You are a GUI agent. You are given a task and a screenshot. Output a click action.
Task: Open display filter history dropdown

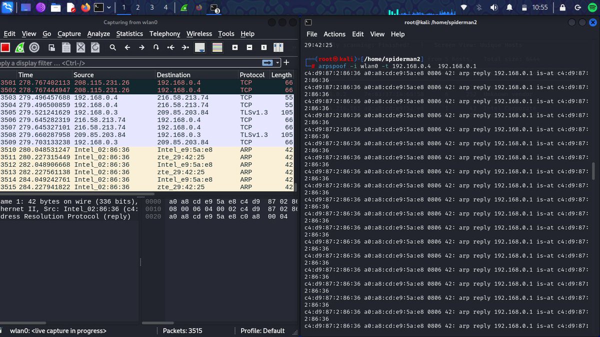[277, 63]
